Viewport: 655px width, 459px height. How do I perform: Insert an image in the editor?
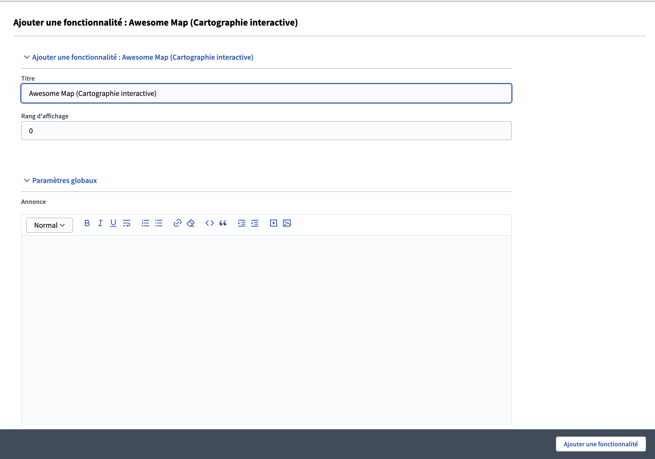click(287, 223)
